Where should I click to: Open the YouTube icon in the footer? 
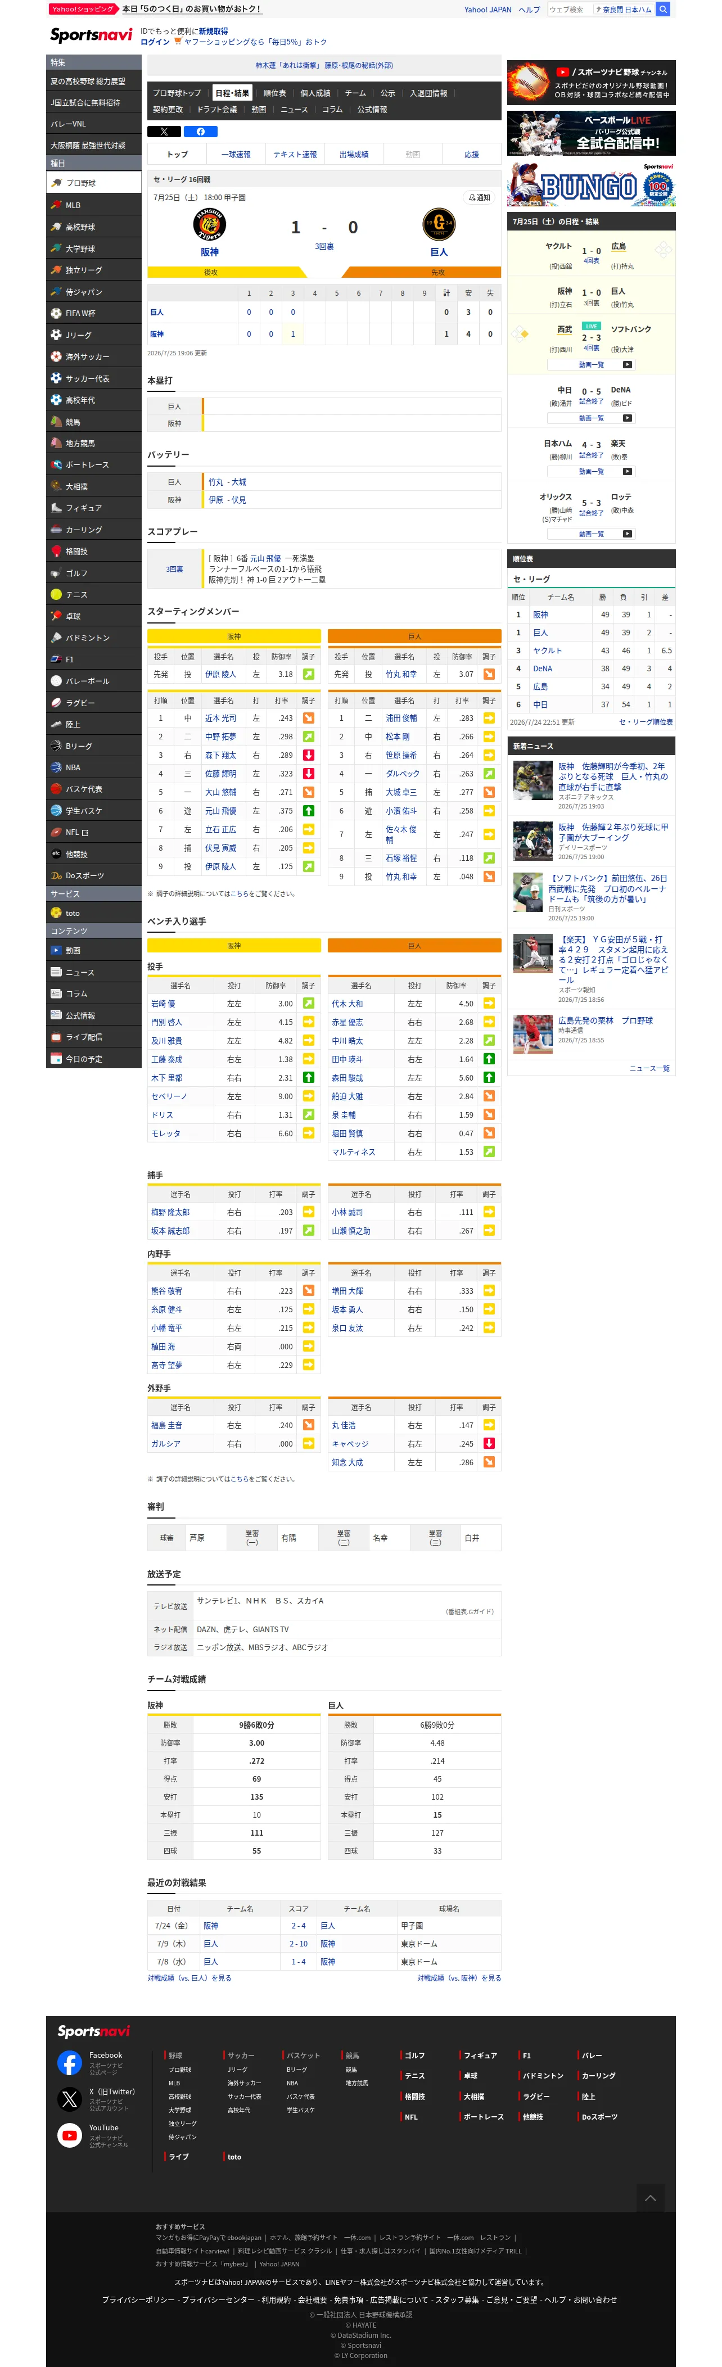coord(70,2135)
